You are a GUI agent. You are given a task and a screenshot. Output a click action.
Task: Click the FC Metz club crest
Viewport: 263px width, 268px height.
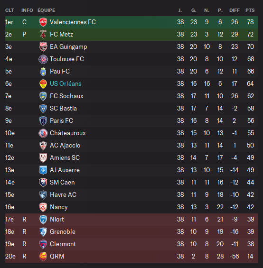click(x=43, y=35)
